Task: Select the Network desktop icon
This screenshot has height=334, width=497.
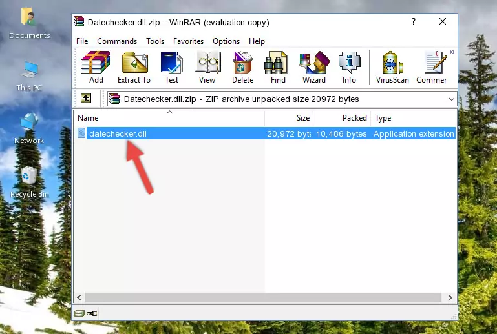Action: [x=29, y=128]
